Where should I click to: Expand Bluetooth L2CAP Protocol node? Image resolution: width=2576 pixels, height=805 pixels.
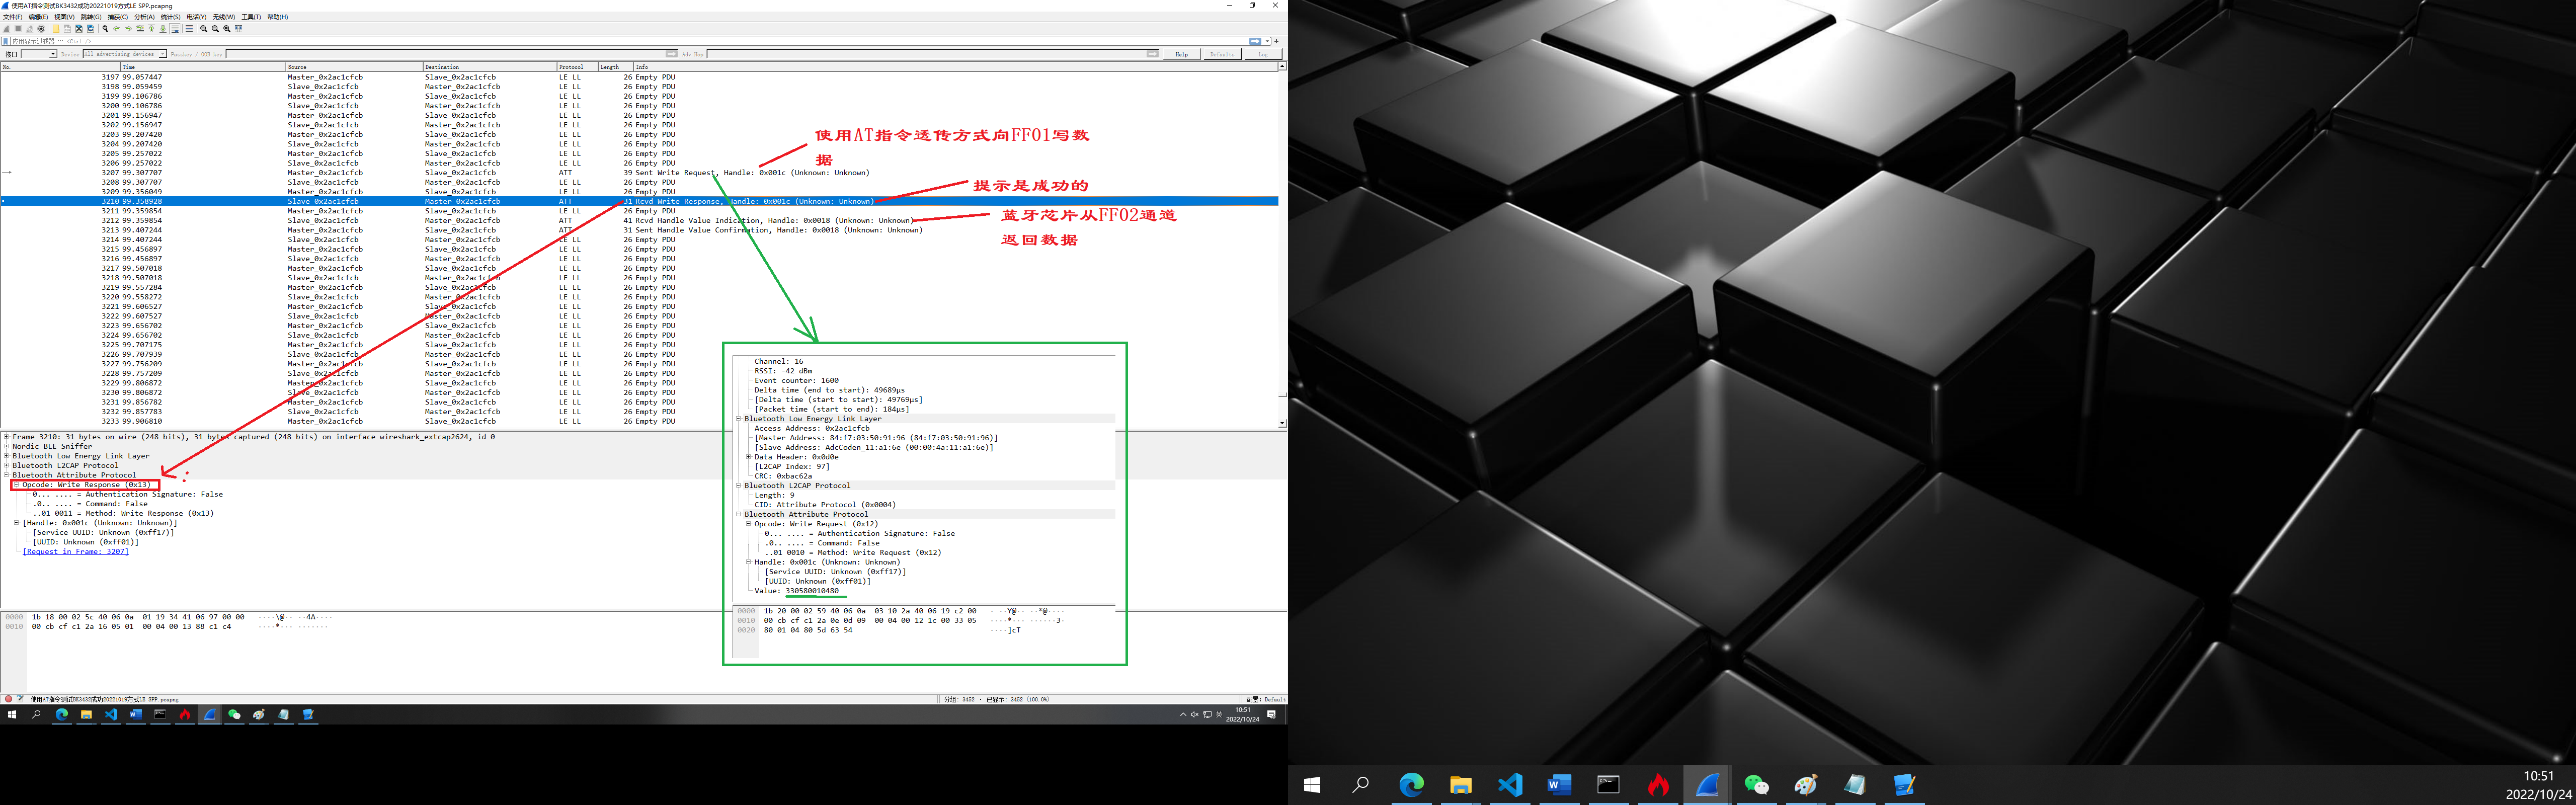point(6,465)
